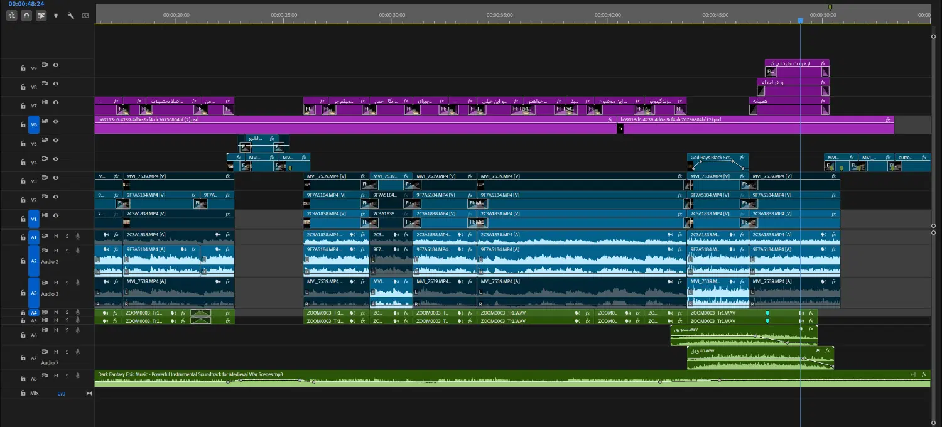The height and width of the screenshot is (427, 942).
Task: Click the olive marker on the time ruler
Action: click(x=830, y=7)
